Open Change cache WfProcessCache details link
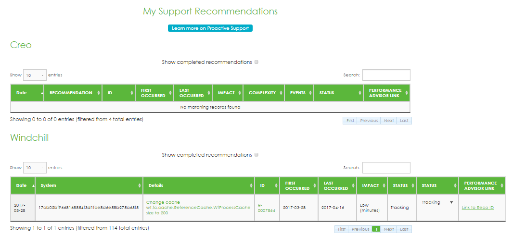Viewport: 513px width, 235px height. click(198, 208)
